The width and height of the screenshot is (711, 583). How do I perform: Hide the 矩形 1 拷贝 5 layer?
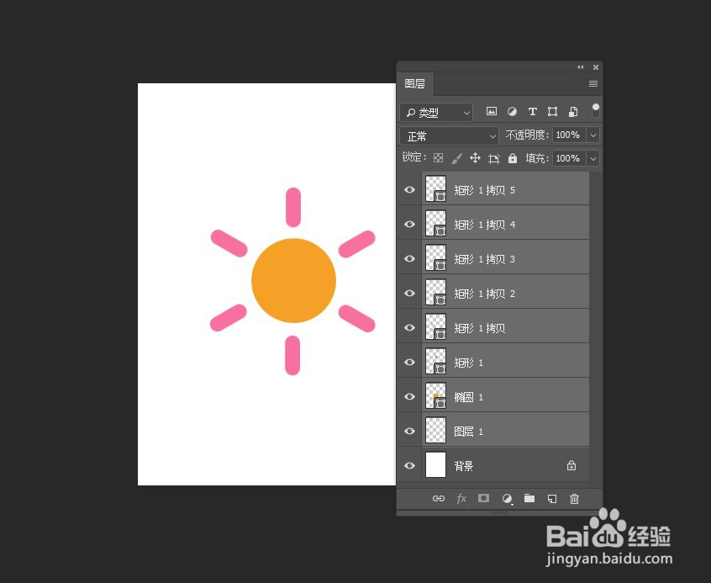tap(409, 189)
